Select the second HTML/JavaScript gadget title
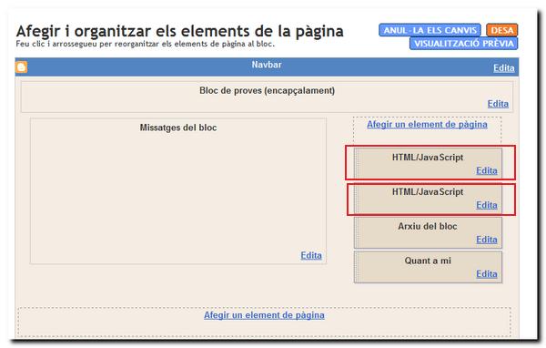The image size is (546, 348). pos(428,192)
